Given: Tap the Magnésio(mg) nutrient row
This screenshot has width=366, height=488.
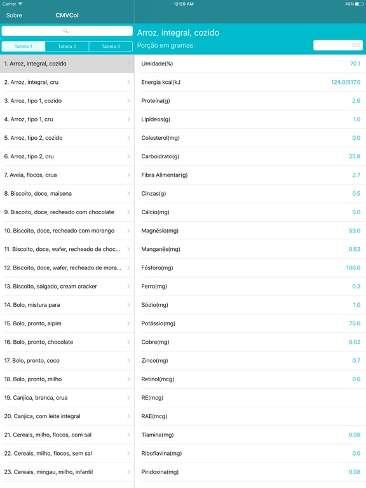Looking at the screenshot, I should point(250,231).
